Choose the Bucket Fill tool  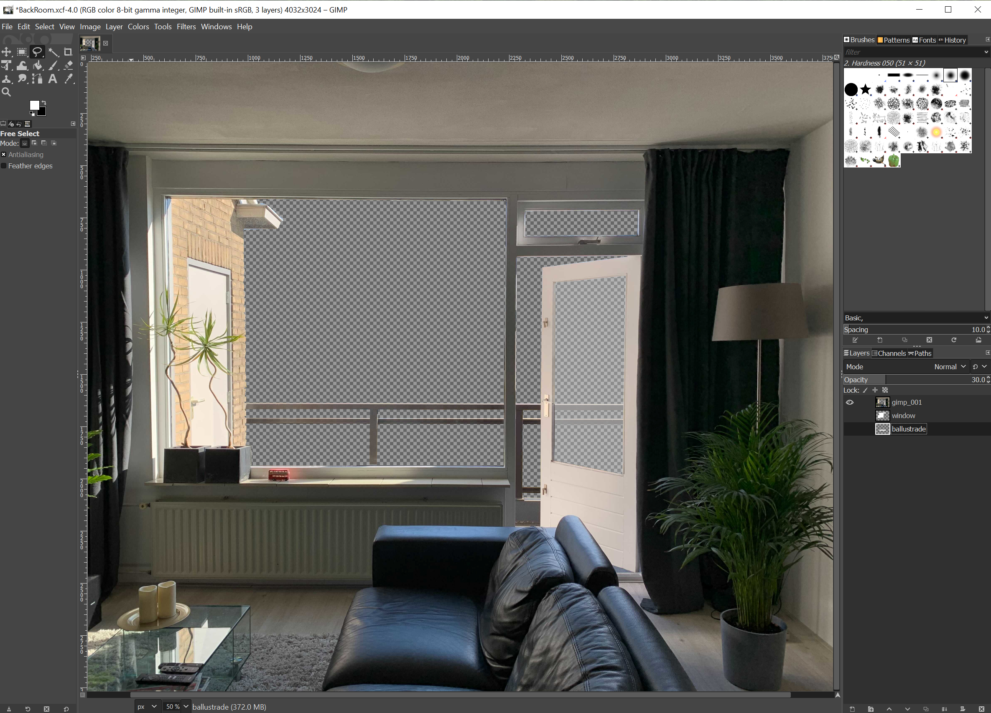pyautogui.click(x=38, y=66)
